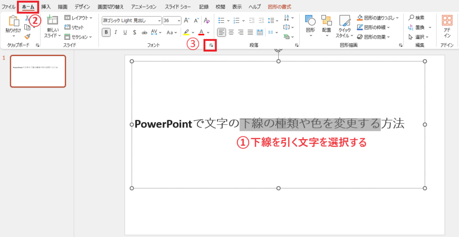Switch to the スライド ショー tab

point(178,7)
